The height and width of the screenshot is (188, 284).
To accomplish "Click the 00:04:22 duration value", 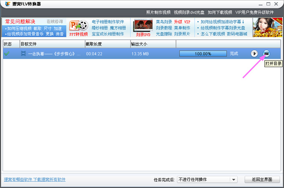I will pyautogui.click(x=94, y=54).
